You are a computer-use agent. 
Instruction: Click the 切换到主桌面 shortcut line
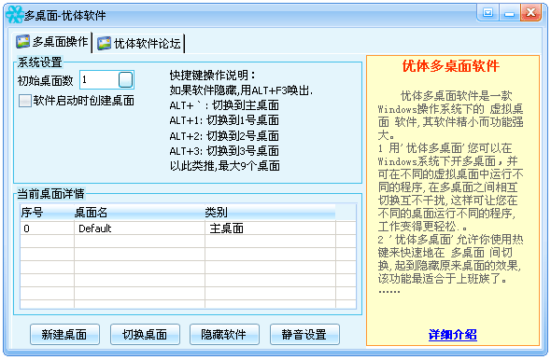(224, 105)
